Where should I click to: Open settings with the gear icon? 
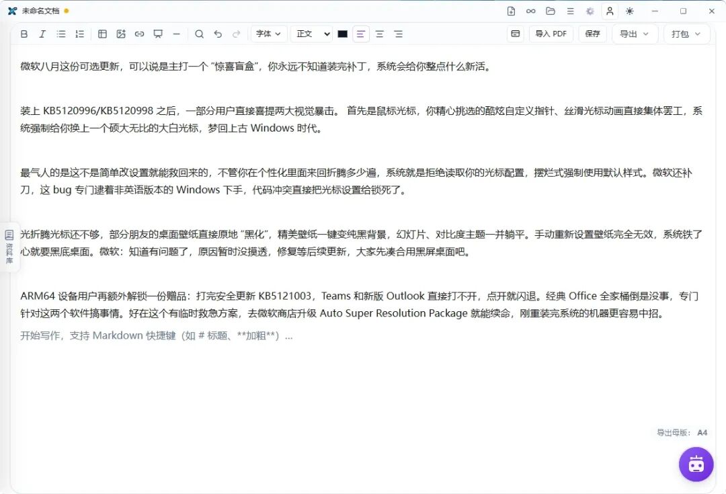(590, 11)
